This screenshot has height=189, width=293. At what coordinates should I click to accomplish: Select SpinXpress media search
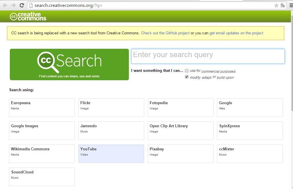click(250, 131)
